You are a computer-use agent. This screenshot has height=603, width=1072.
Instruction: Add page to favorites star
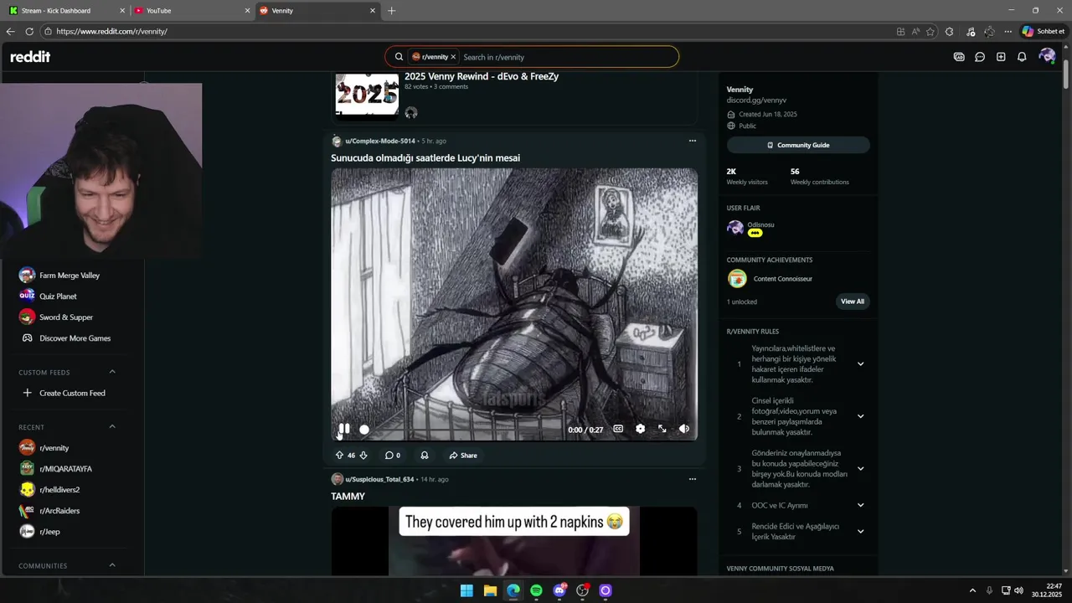pos(930,32)
